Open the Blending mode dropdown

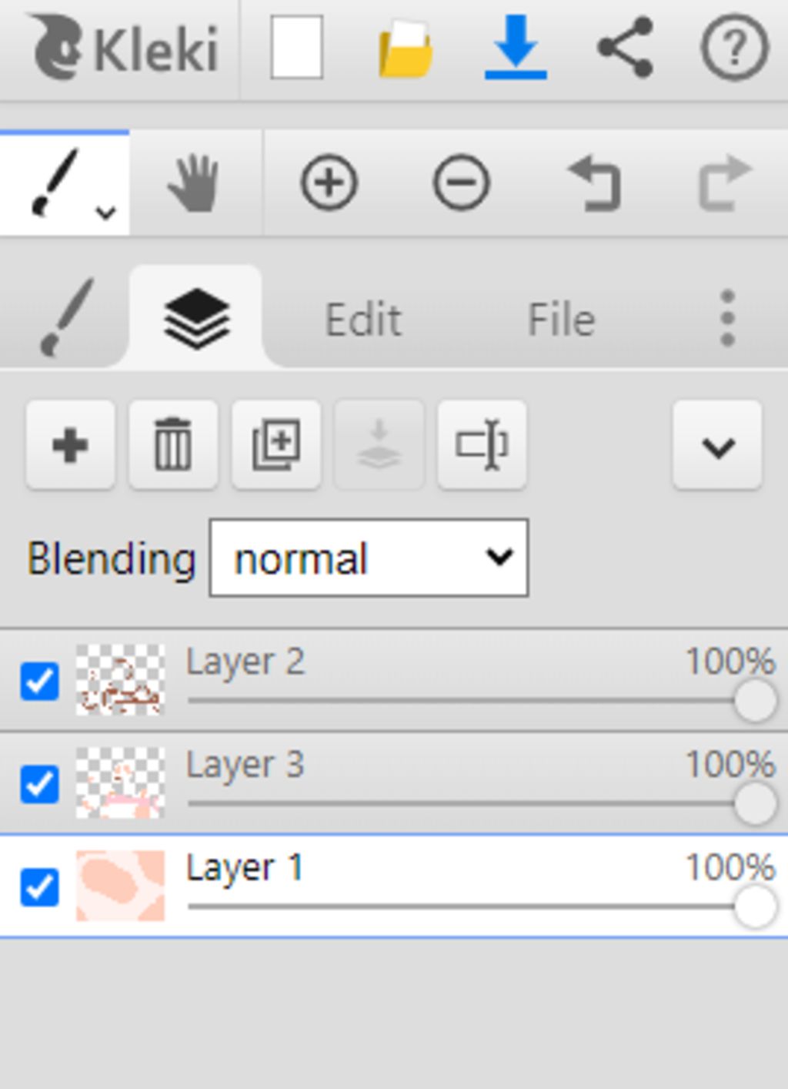369,558
